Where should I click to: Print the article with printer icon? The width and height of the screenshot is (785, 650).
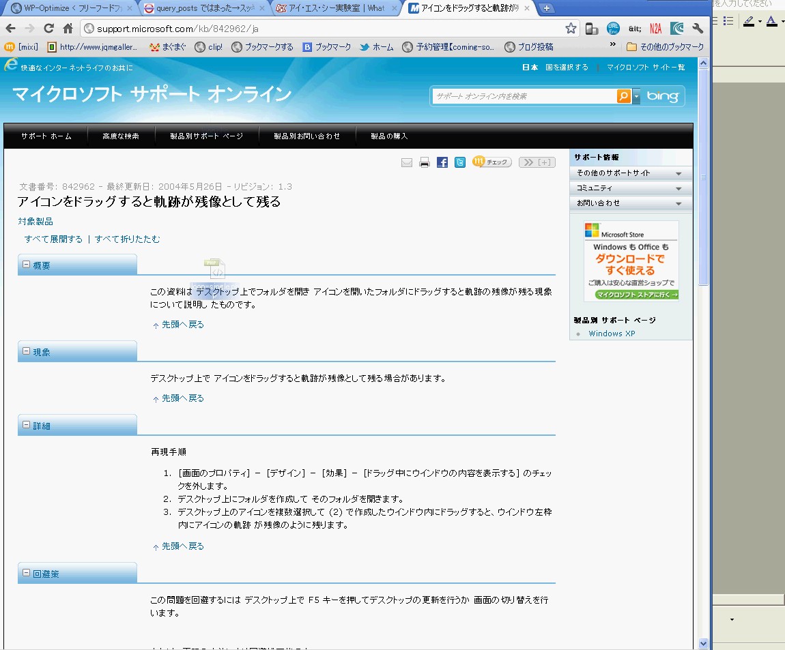[x=425, y=162]
